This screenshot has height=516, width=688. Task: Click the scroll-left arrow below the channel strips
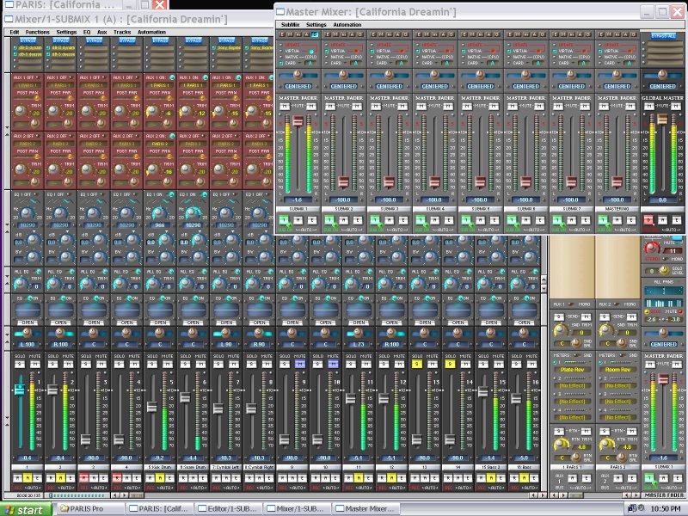point(114,495)
